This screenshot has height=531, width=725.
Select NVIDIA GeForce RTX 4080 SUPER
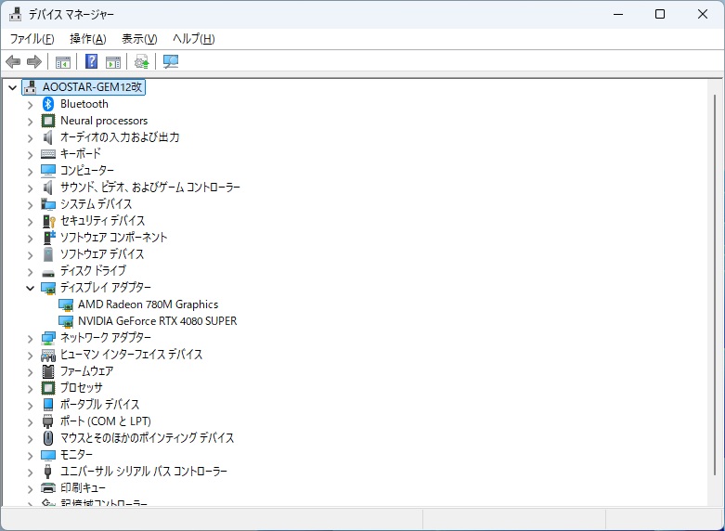pos(157,321)
